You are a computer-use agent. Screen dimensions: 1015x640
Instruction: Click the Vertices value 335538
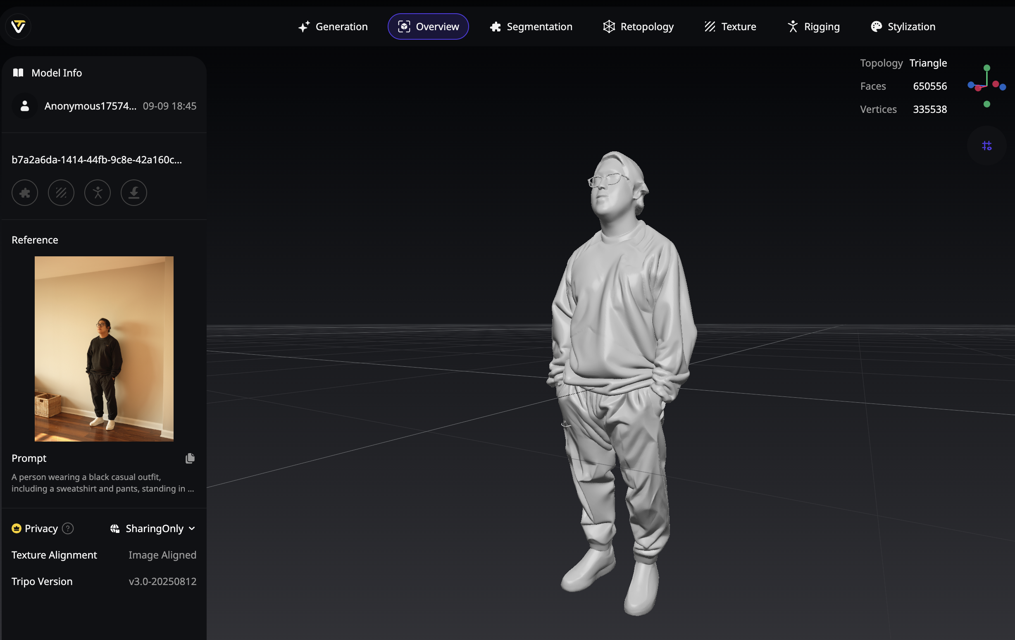click(930, 109)
